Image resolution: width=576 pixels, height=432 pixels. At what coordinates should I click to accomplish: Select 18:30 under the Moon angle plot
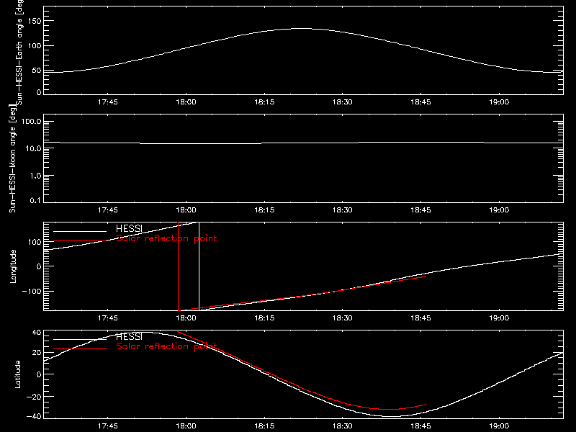tap(343, 210)
